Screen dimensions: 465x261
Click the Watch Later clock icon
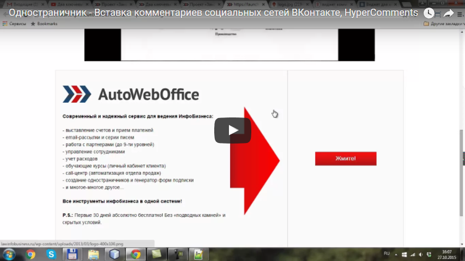coord(429,13)
